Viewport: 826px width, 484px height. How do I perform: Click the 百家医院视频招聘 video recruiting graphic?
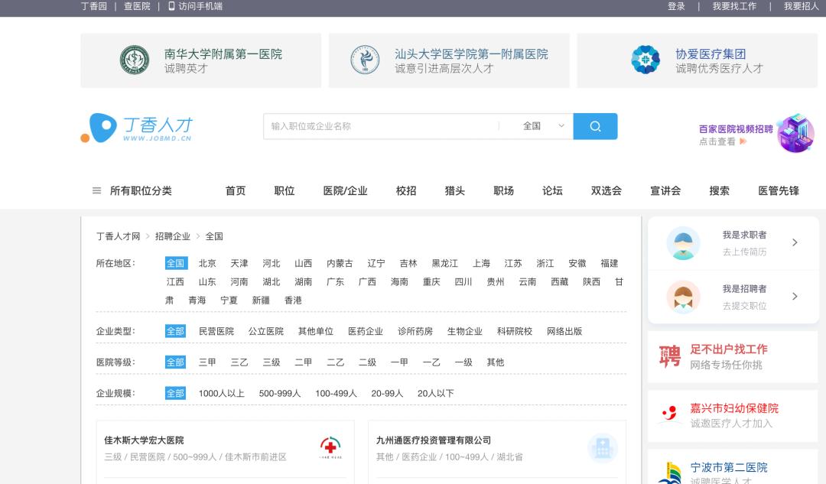click(x=794, y=133)
